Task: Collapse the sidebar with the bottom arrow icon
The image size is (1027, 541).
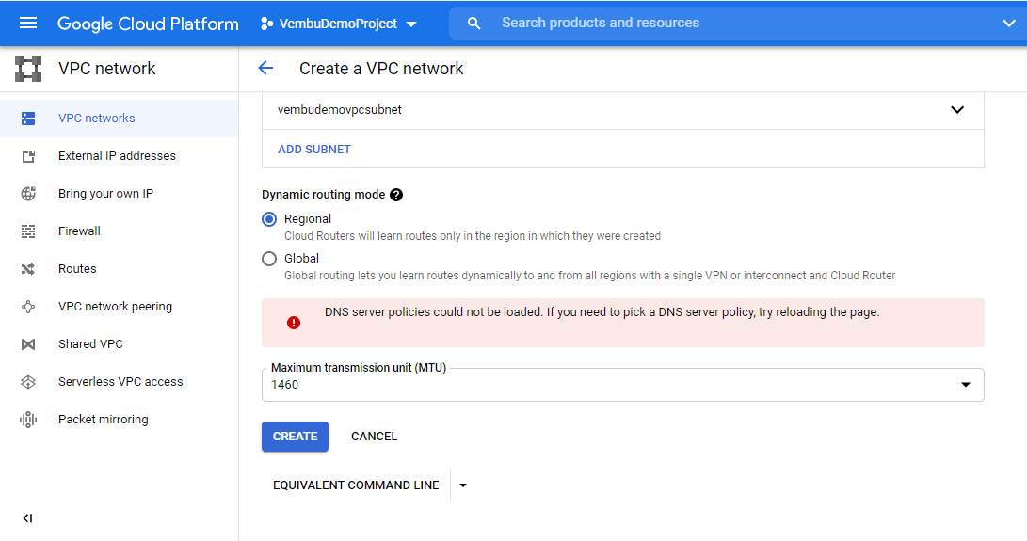Action: (x=27, y=518)
